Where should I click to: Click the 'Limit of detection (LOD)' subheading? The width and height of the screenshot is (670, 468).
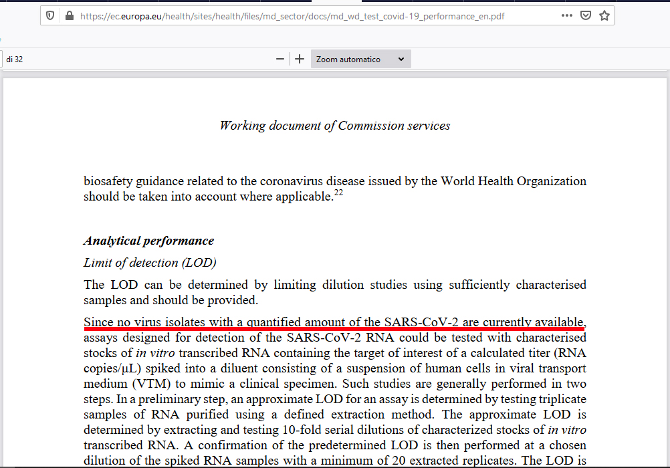pos(150,263)
